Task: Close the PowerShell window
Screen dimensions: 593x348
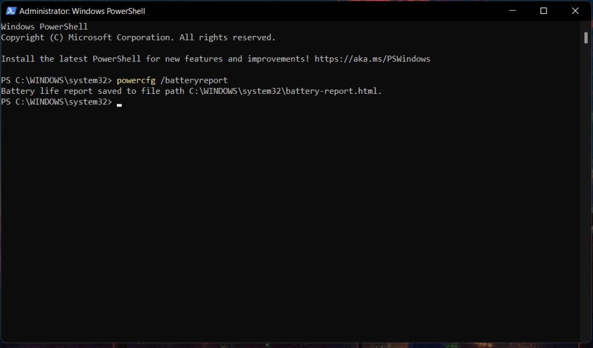Action: (x=575, y=10)
